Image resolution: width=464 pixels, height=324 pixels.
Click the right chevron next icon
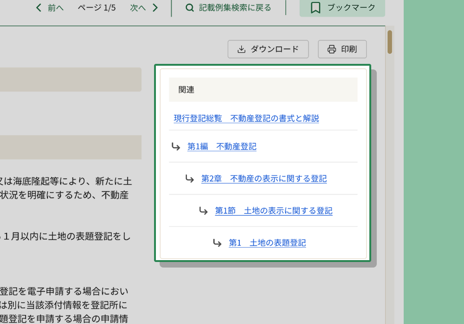pos(155,8)
